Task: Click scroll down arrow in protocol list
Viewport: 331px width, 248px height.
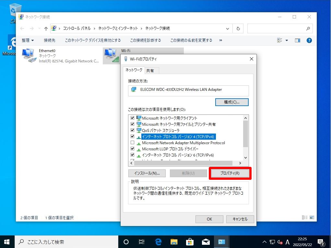Action: (245, 158)
